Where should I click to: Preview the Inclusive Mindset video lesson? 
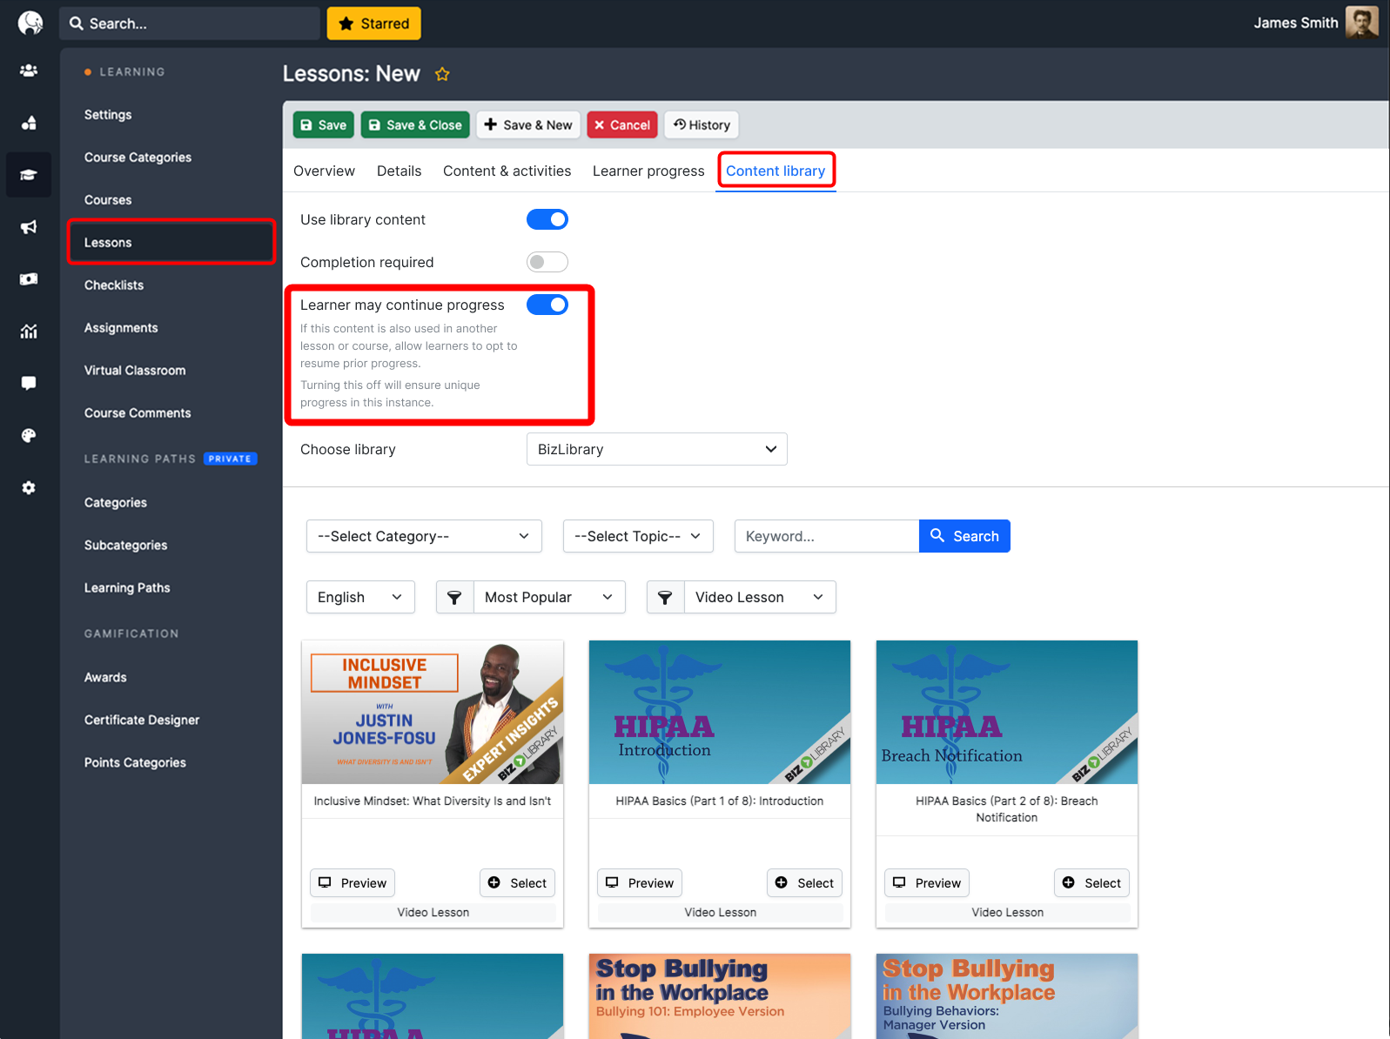(353, 882)
